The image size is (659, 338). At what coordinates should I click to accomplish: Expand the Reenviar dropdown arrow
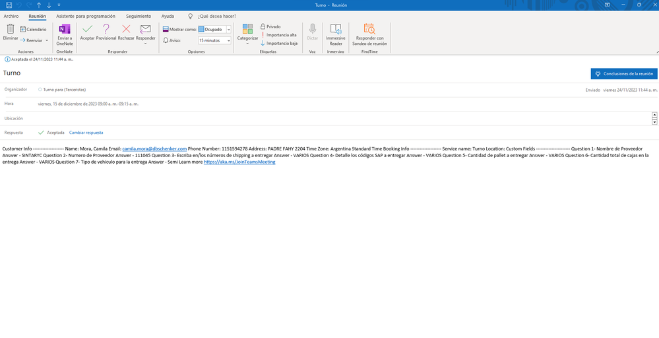(47, 40)
